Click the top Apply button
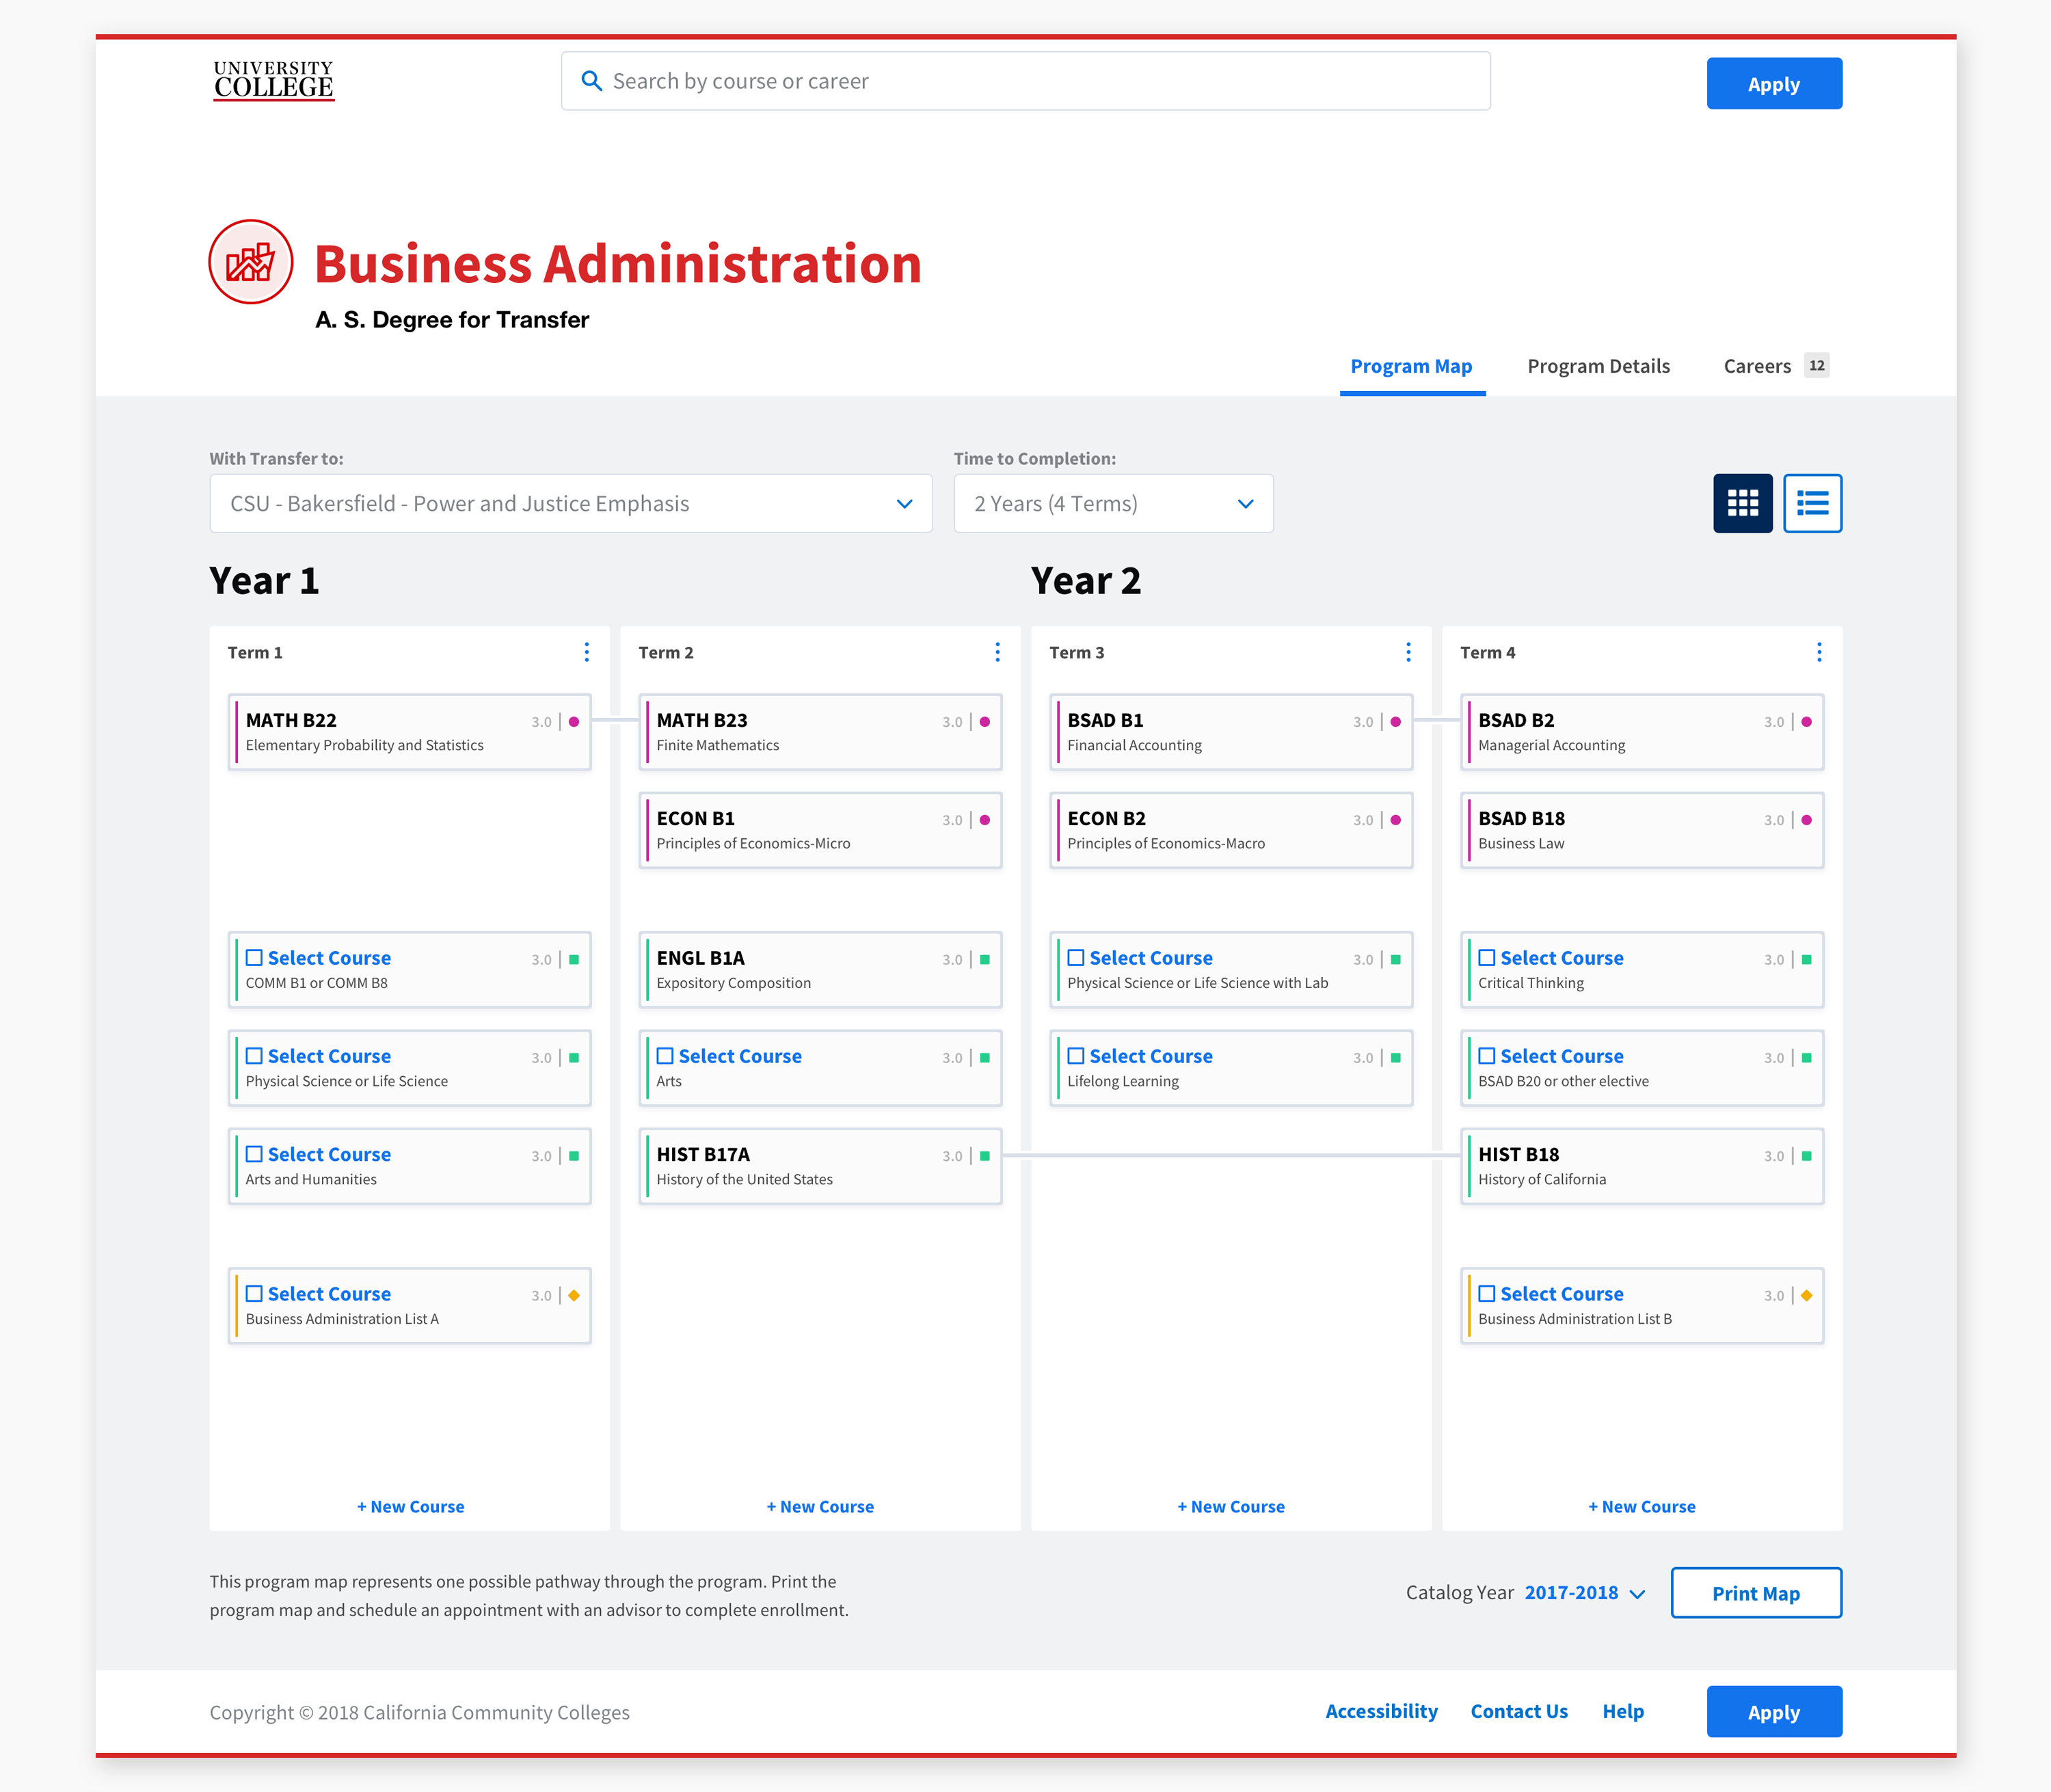The height and width of the screenshot is (1792, 2051). pos(1774,84)
